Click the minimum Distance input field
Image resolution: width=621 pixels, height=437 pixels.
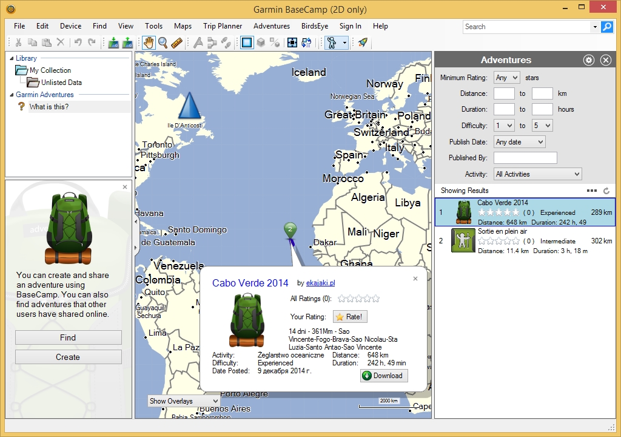click(x=504, y=93)
